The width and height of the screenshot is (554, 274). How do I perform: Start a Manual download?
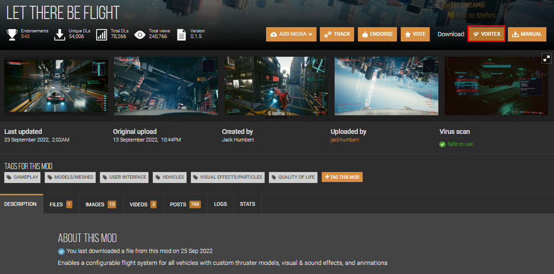click(527, 34)
